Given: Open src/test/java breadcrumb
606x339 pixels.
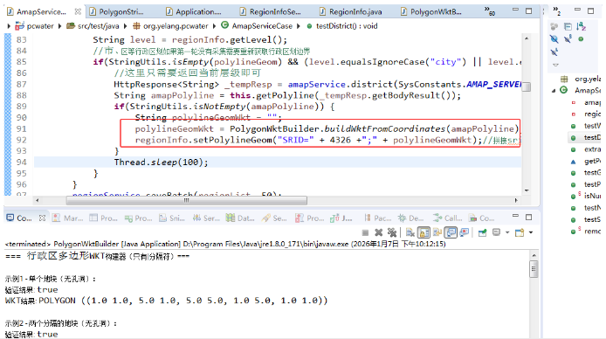Looking at the screenshot, I should 93,26.
